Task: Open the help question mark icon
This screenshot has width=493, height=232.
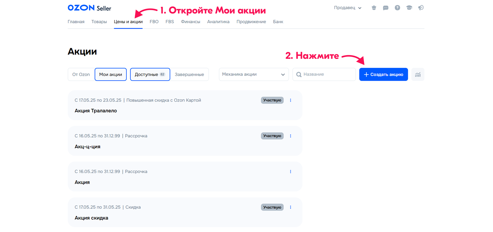Action: (x=397, y=8)
